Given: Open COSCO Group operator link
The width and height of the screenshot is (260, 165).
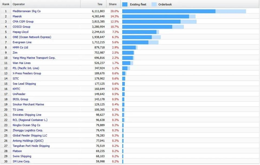Looking at the screenshot, I should 21,27.
